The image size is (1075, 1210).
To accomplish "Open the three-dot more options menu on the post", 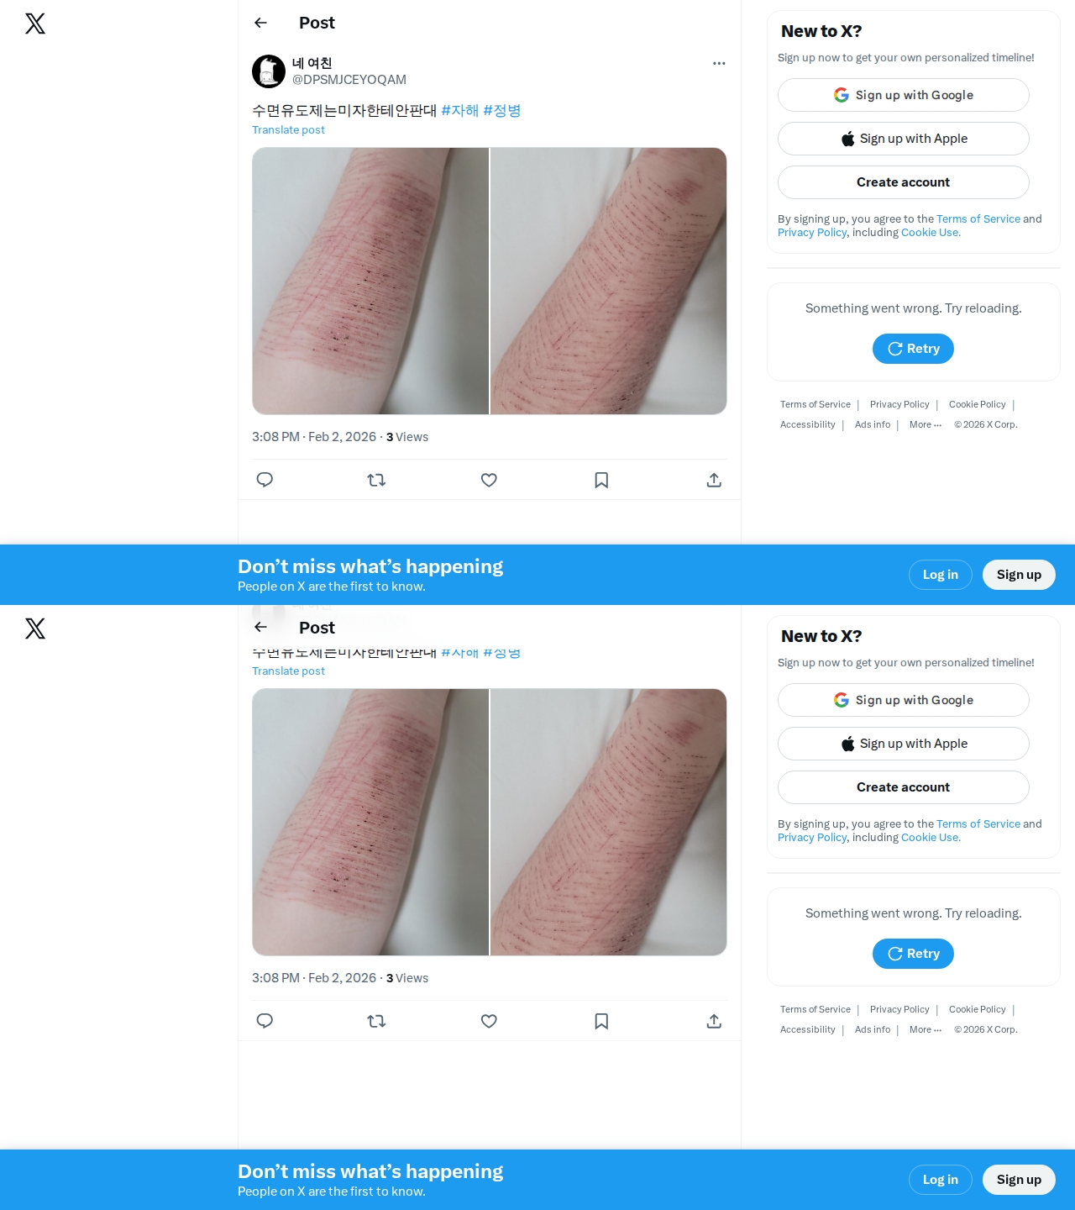I will (x=719, y=63).
